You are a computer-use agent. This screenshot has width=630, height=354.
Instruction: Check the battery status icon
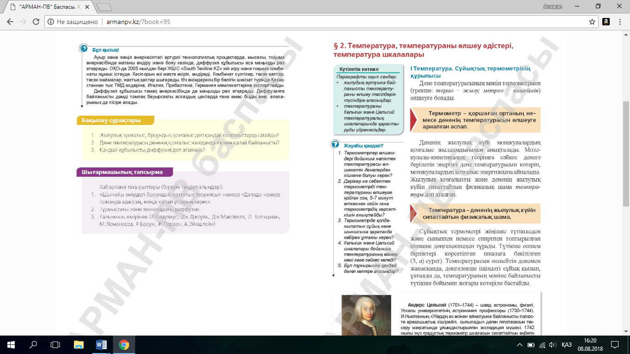[x=531, y=344]
